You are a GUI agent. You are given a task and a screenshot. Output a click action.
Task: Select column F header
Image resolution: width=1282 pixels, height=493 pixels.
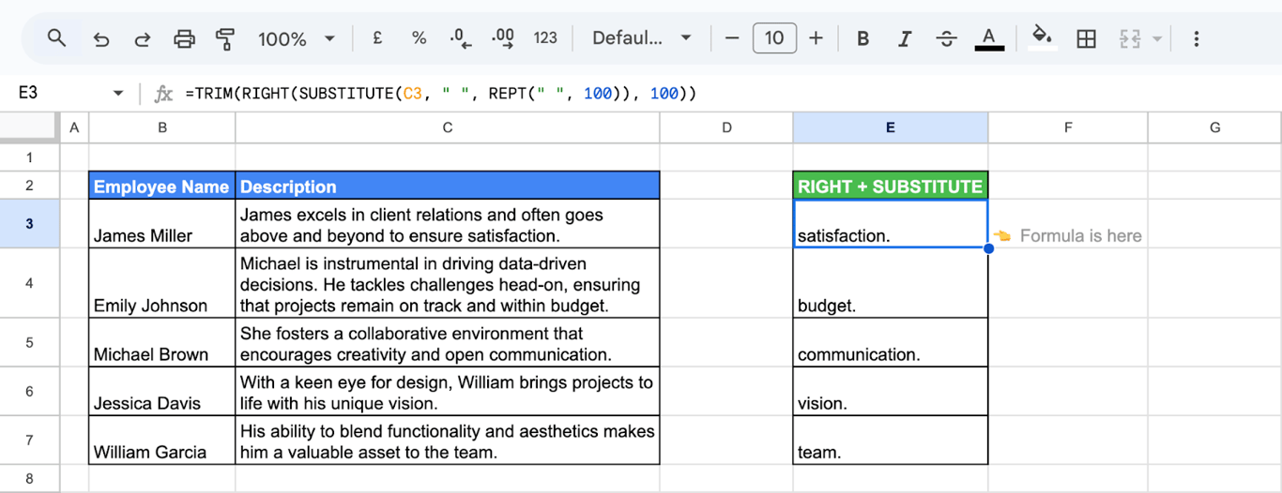click(1068, 127)
